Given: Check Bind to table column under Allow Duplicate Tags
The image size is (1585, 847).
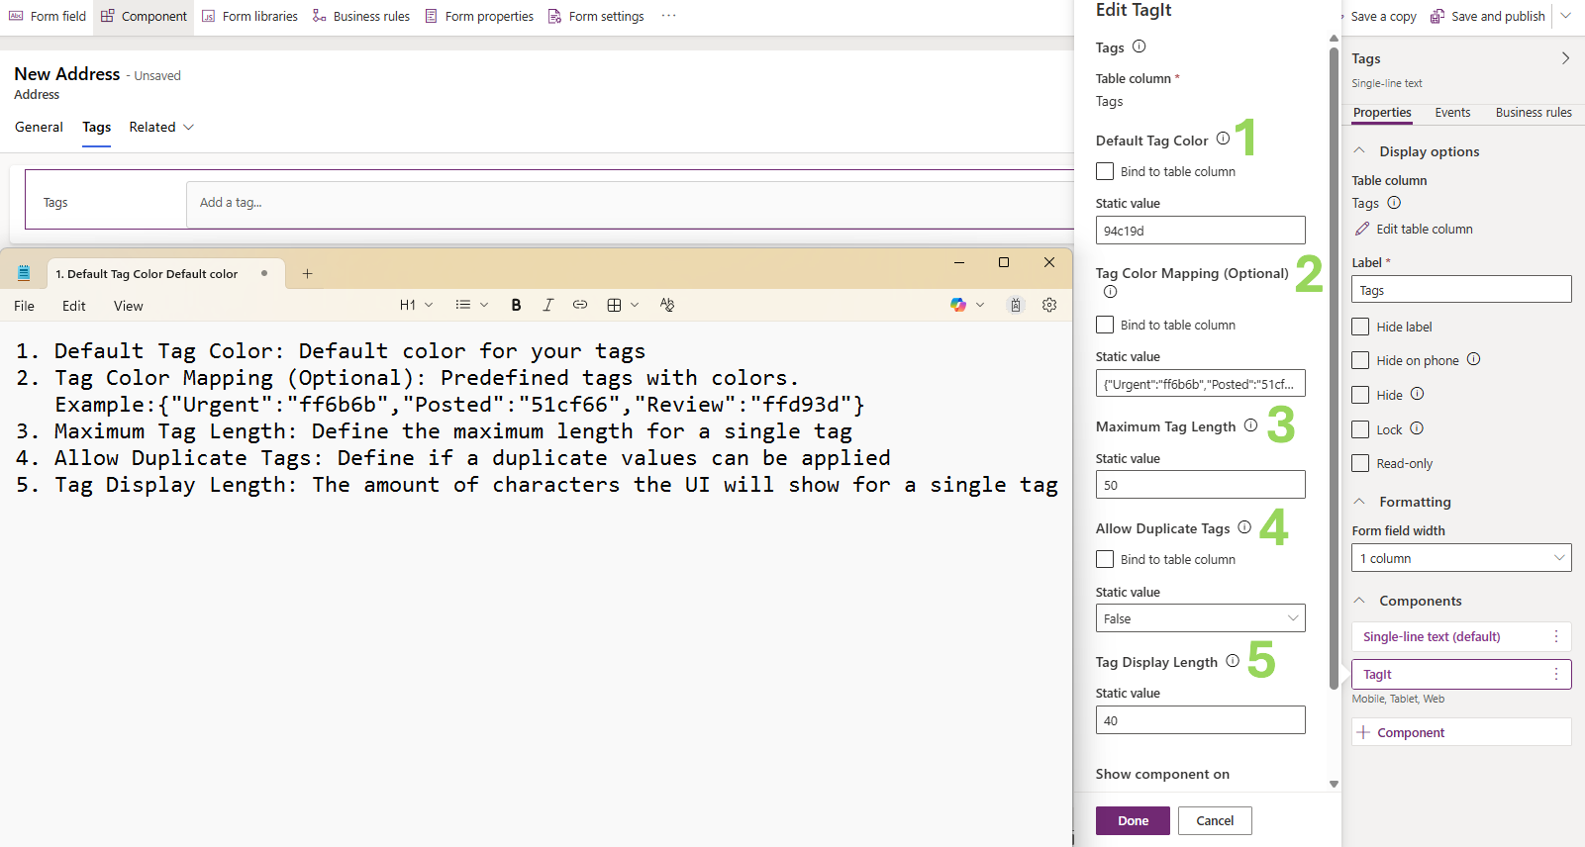Looking at the screenshot, I should (x=1105, y=559).
